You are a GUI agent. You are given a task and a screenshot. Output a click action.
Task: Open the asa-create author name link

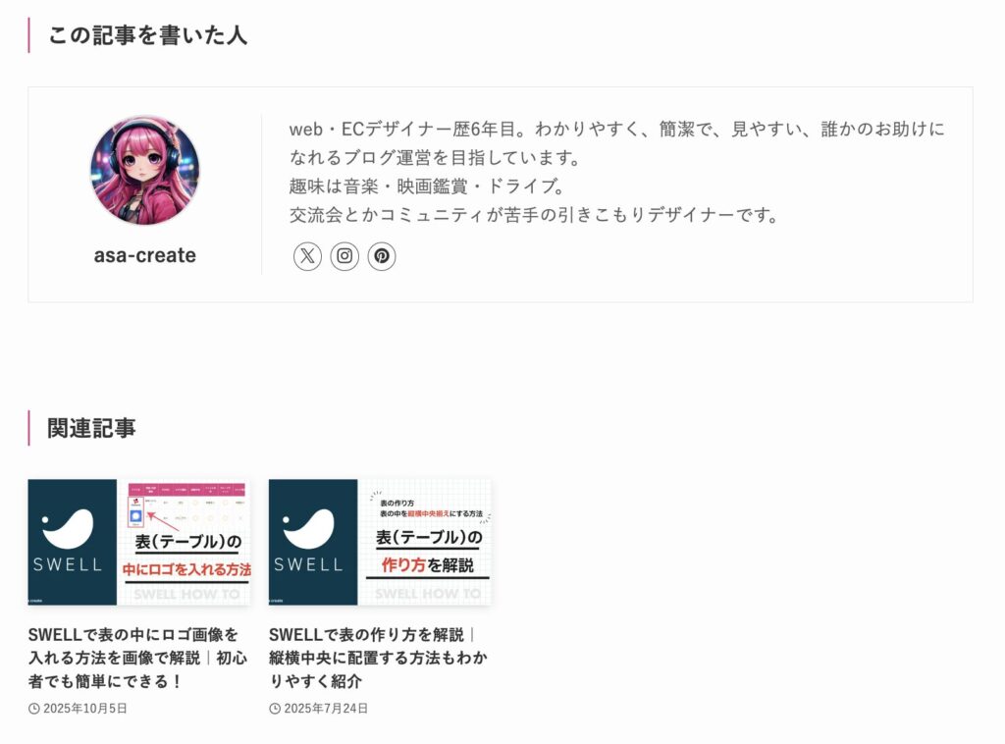pyautogui.click(x=145, y=255)
